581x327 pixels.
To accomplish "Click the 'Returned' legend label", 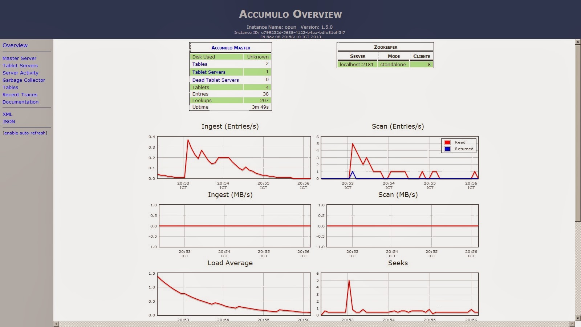I will click(464, 149).
